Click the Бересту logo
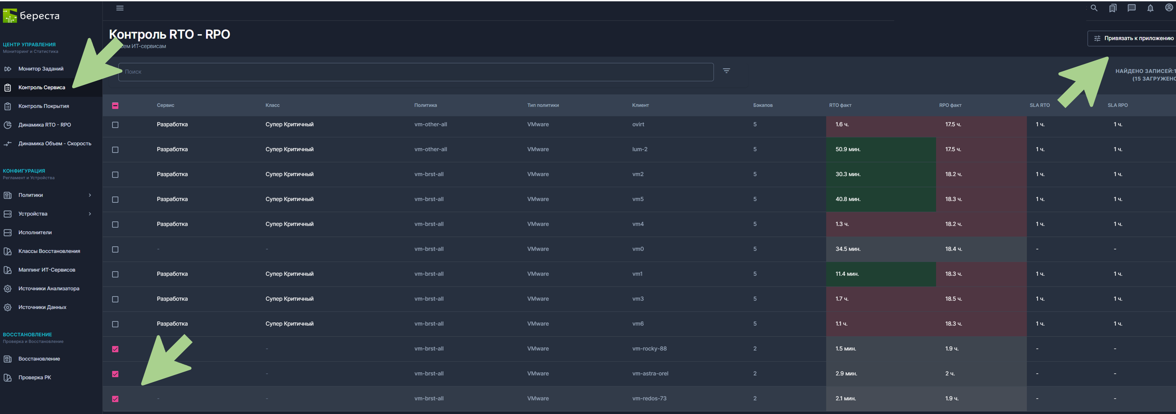The height and width of the screenshot is (414, 1176). click(31, 16)
